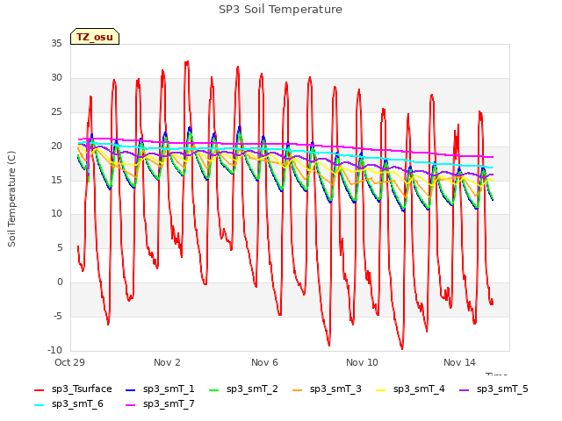
Task: Click the Nov 6 x-axis tick label
Action: point(264,362)
